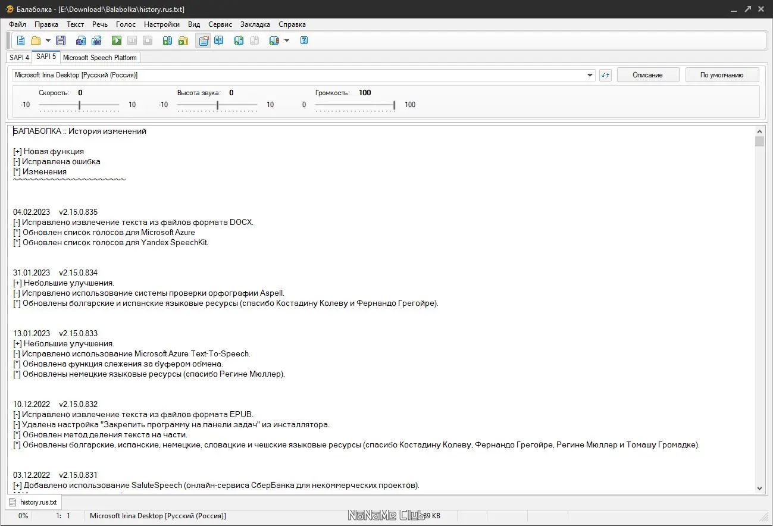Image resolution: width=773 pixels, height=526 pixels.
Task: Click the heading 'БАЛАБОЛКА :: История изменений'
Action: pos(80,131)
